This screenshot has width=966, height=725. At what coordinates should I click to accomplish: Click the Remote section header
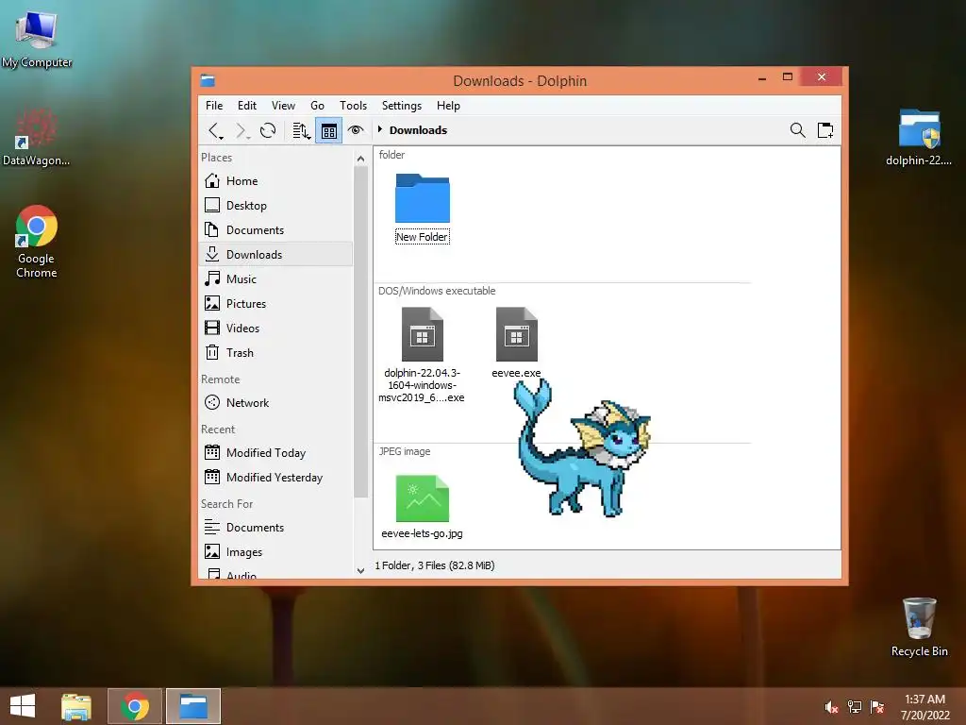(x=220, y=379)
